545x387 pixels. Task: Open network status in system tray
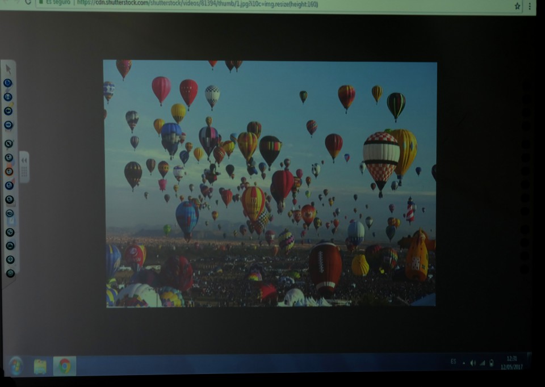(x=483, y=363)
